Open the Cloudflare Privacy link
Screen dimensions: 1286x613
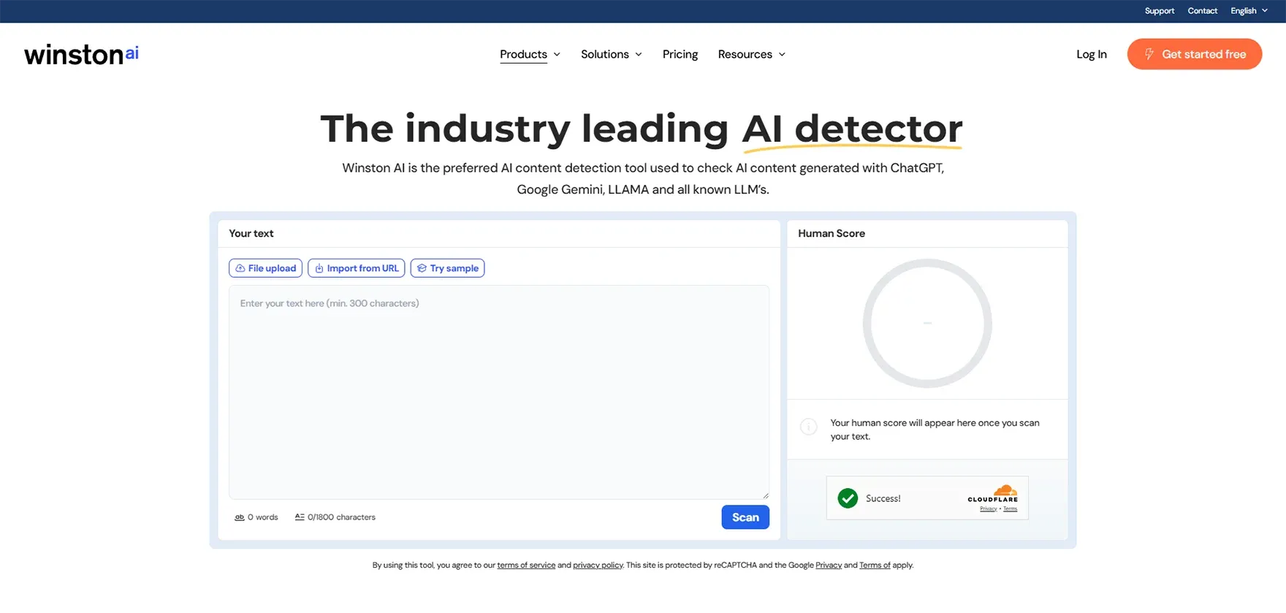coord(989,509)
